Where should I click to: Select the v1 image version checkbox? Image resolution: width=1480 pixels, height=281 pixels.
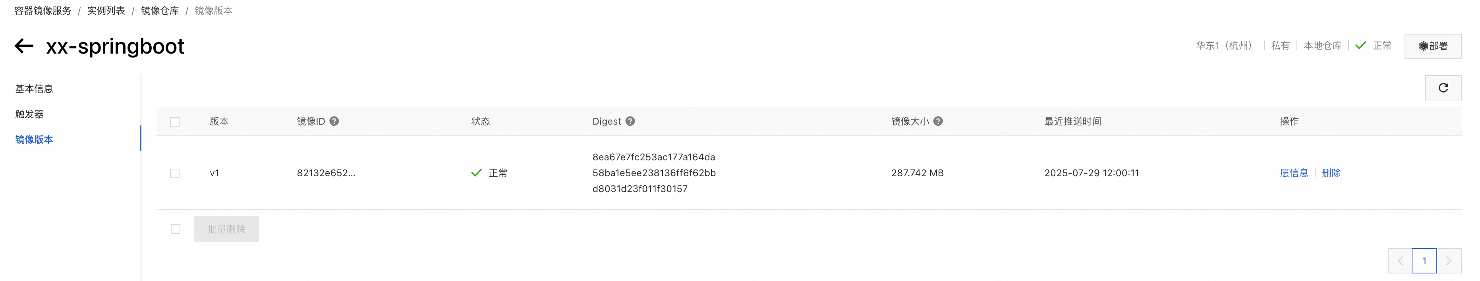[175, 173]
